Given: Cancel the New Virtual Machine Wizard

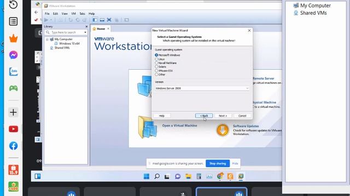Looking at the screenshot, I should pos(242,116).
